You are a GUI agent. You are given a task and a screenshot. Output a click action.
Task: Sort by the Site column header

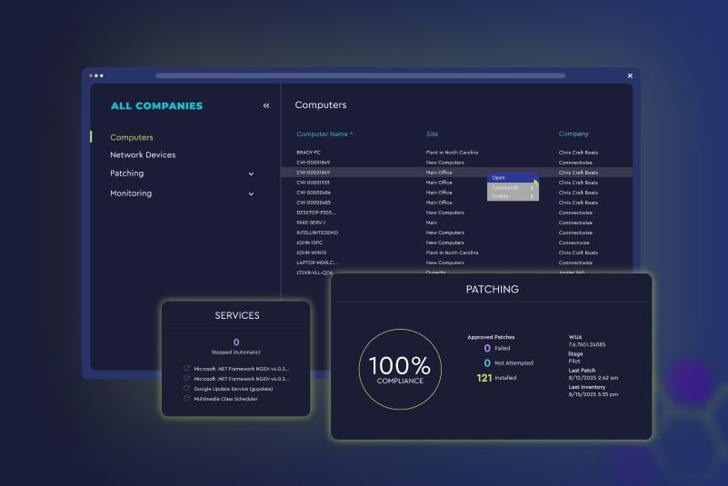(432, 134)
